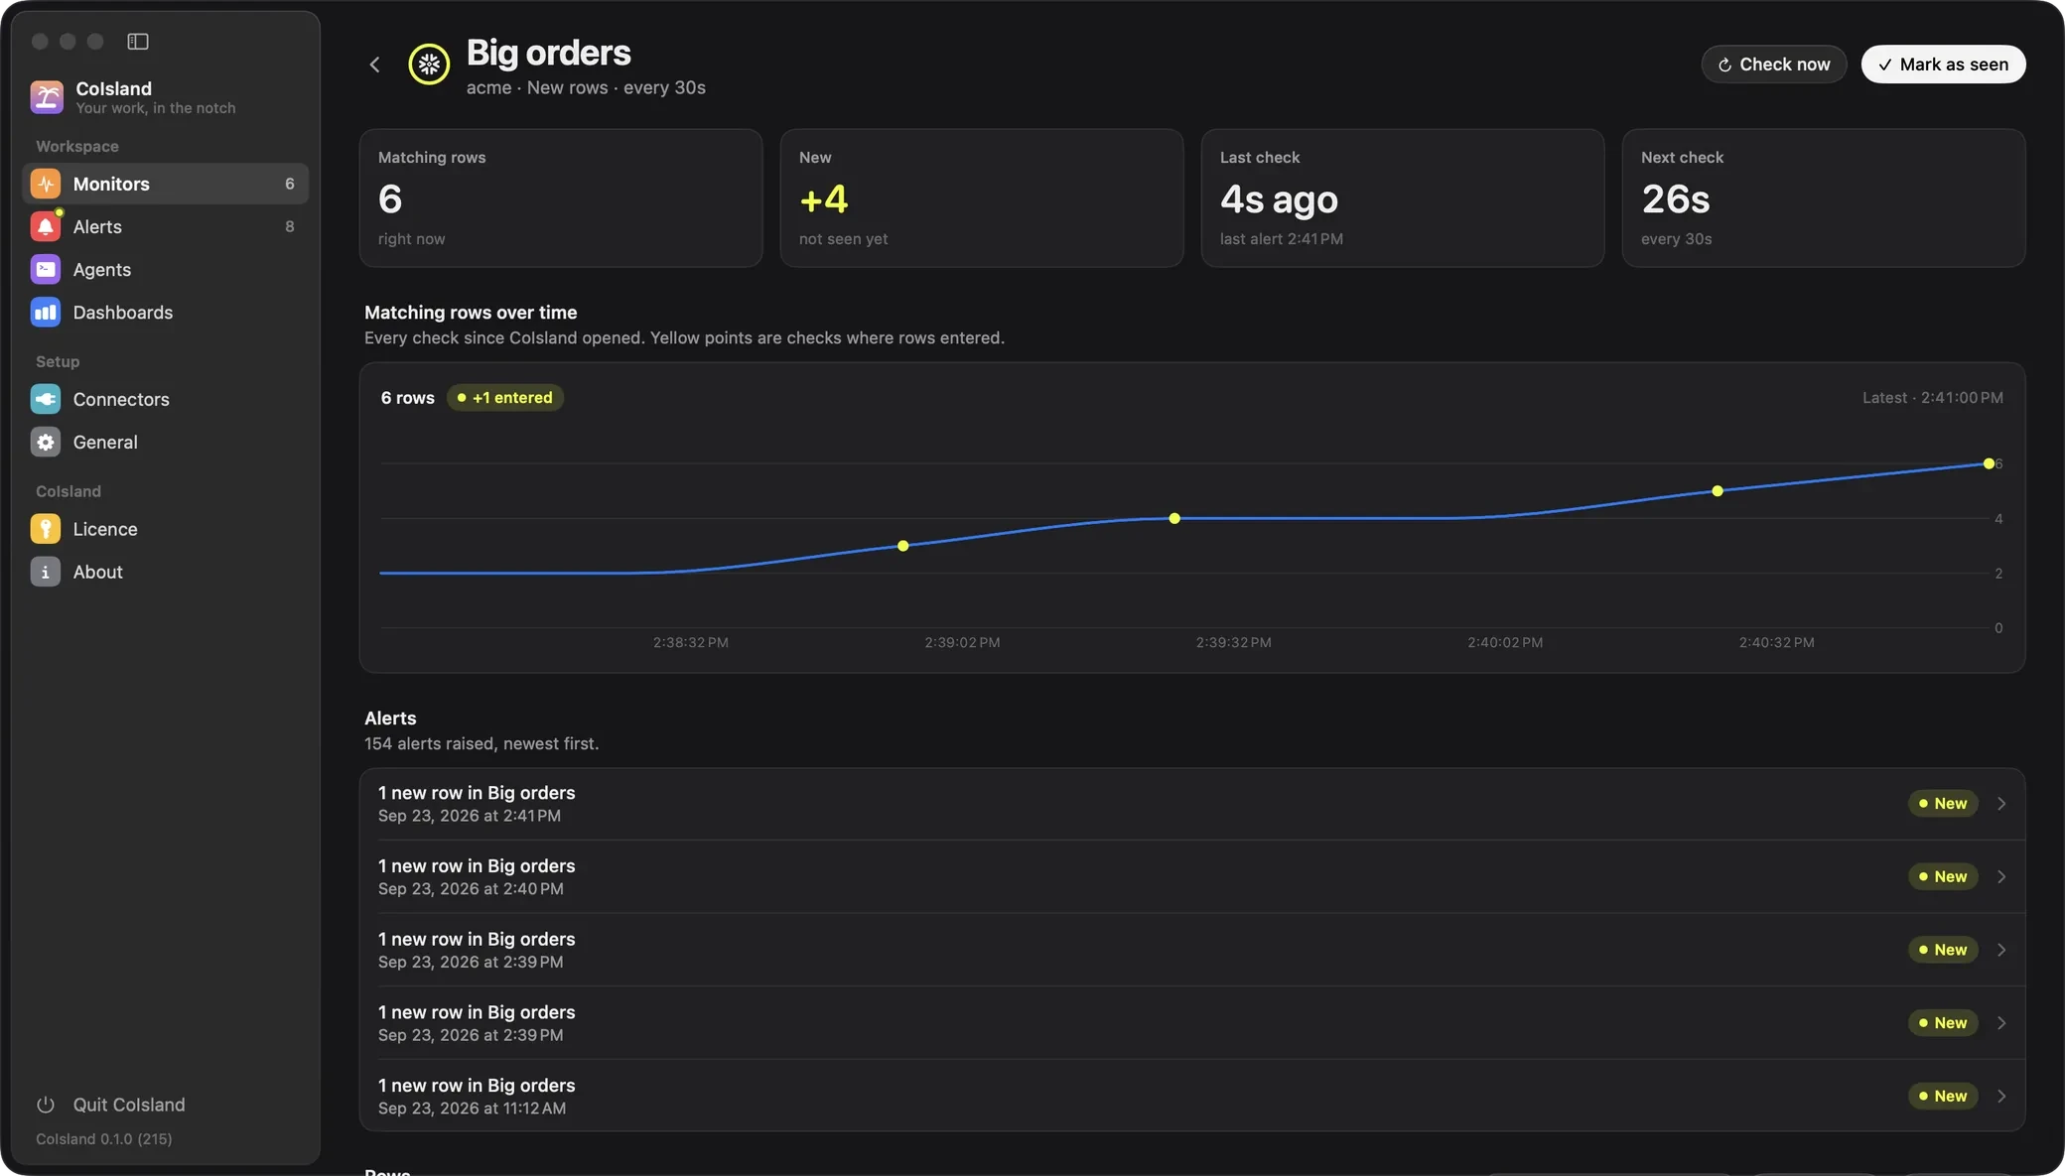
Task: Open the Monitors section in sidebar
Action: pos(165,184)
